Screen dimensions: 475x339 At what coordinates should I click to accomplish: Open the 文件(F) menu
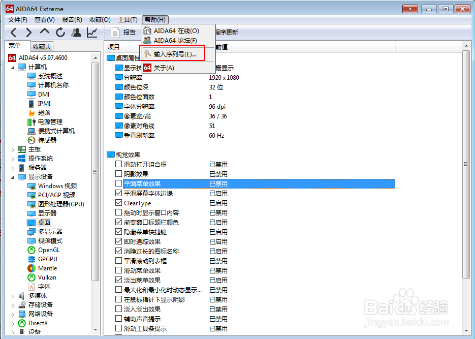(x=18, y=20)
